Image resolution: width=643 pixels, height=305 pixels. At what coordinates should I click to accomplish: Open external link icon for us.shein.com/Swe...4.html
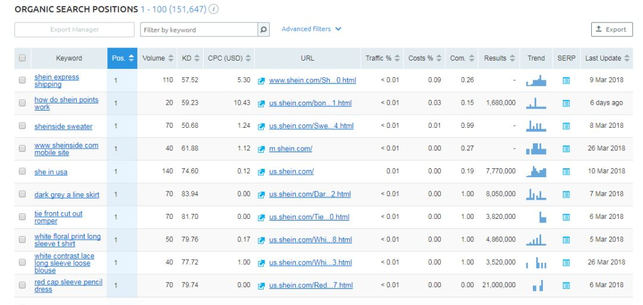click(261, 127)
